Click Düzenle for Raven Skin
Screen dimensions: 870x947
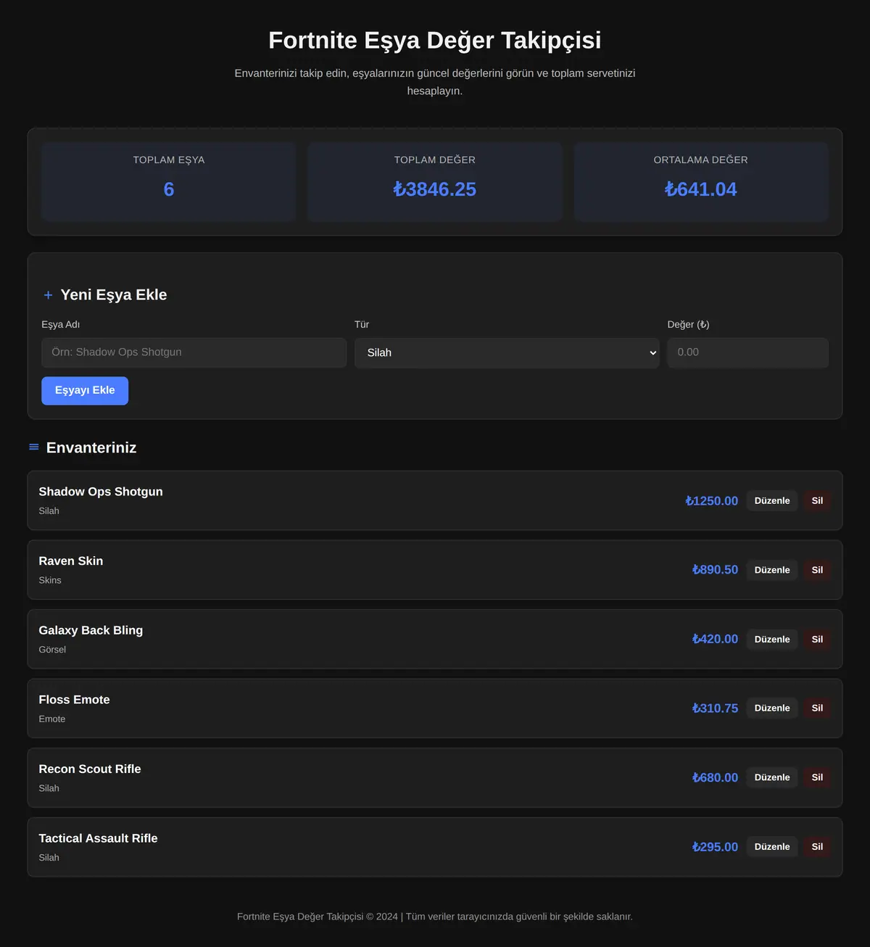tap(772, 570)
